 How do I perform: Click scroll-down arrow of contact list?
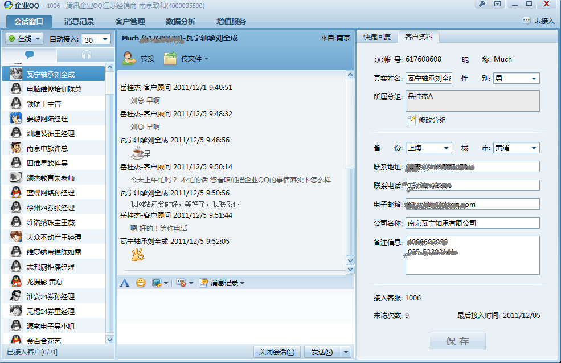coord(110,340)
